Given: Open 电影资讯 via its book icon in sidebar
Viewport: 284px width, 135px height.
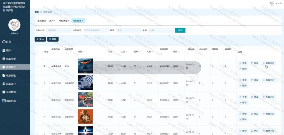Looking at the screenshot, I should [4, 76].
